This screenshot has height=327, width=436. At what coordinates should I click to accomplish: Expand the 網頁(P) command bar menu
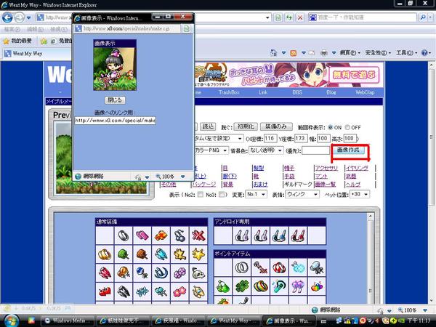point(350,52)
